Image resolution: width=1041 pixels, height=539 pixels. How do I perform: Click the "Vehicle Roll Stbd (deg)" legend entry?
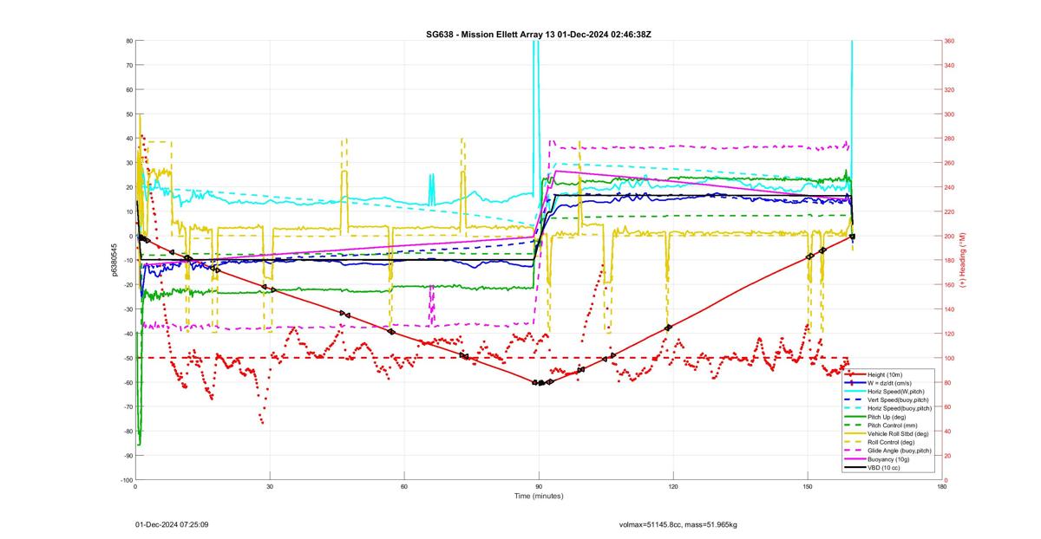coord(898,433)
